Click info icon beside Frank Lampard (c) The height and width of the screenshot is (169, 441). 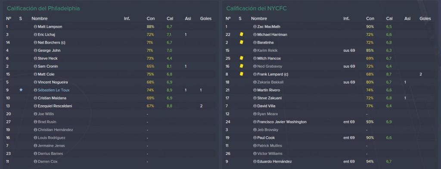pyautogui.click(x=255, y=74)
